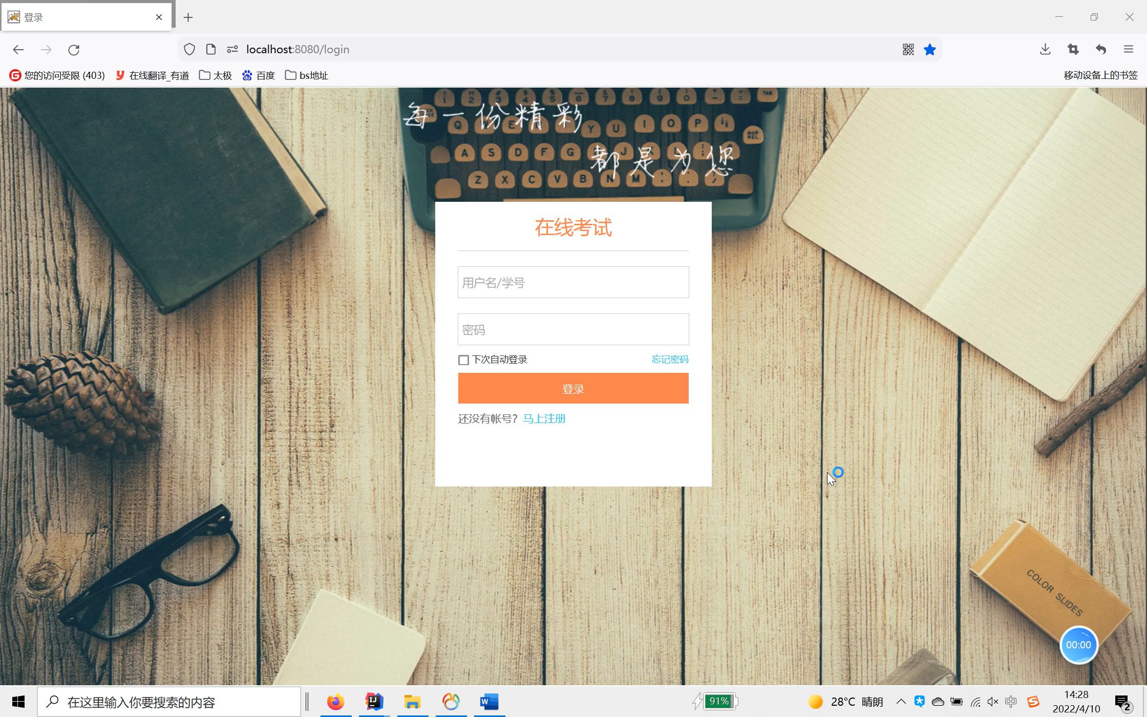Open the 您的访问受限 (403) bookmark
This screenshot has height=717, width=1147.
click(x=57, y=75)
